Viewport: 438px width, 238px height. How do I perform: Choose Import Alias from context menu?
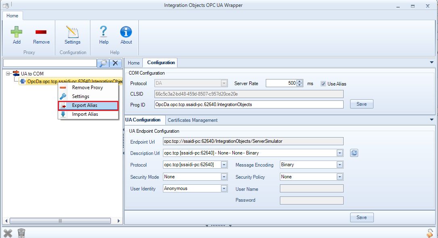tap(88, 114)
